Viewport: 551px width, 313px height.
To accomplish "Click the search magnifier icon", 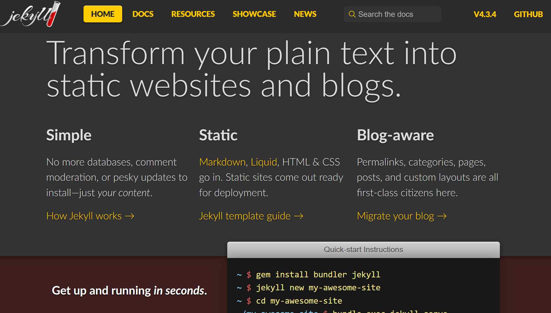I will click(352, 14).
